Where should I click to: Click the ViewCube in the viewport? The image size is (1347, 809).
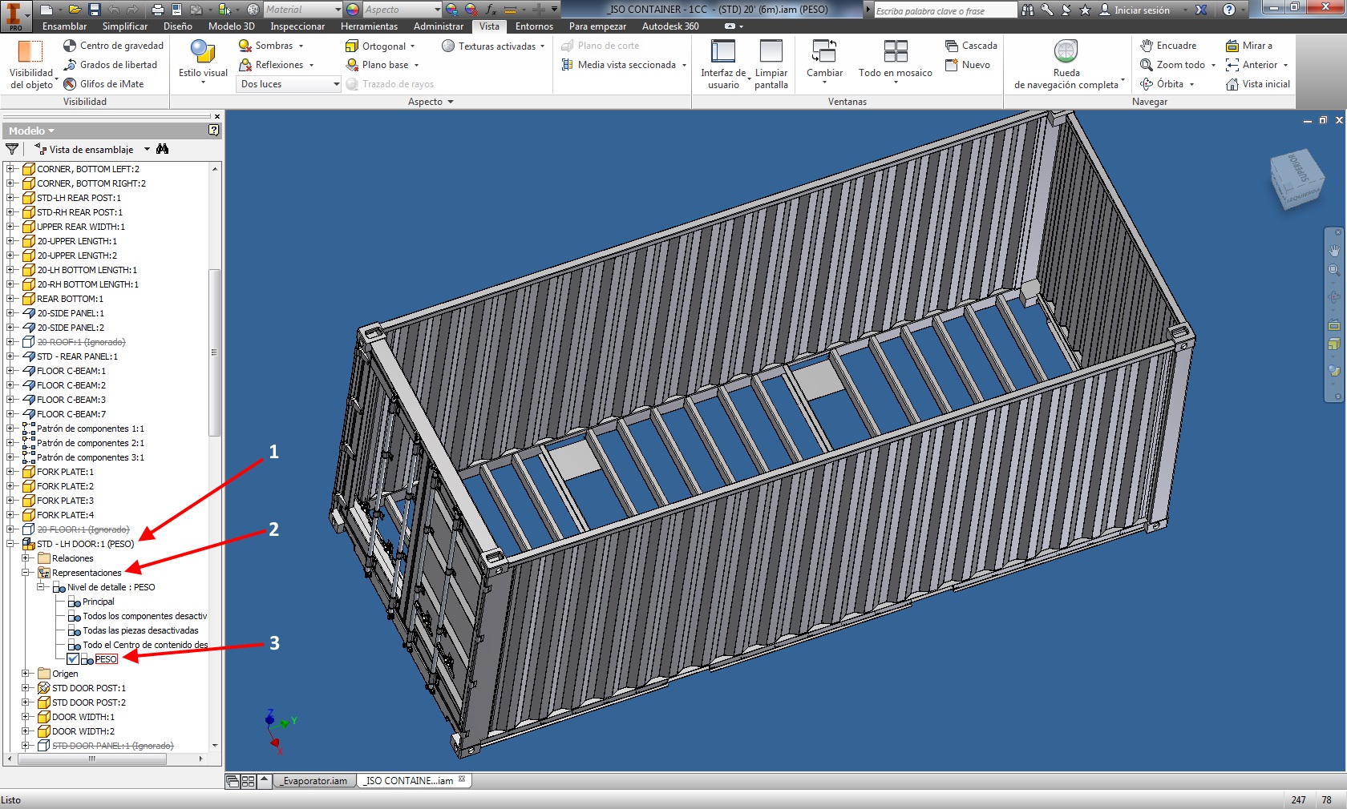coord(1296,179)
